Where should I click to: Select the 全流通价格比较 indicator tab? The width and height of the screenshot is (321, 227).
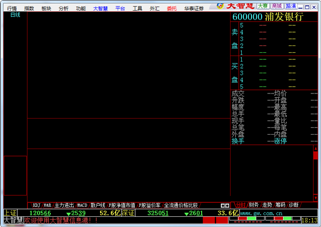(181, 205)
